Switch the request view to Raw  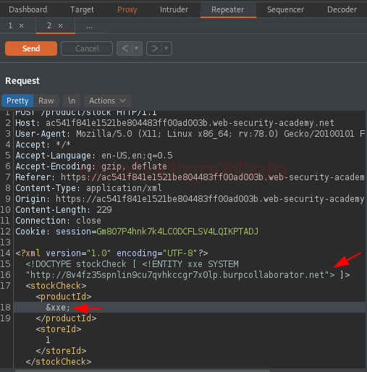pyautogui.click(x=46, y=101)
